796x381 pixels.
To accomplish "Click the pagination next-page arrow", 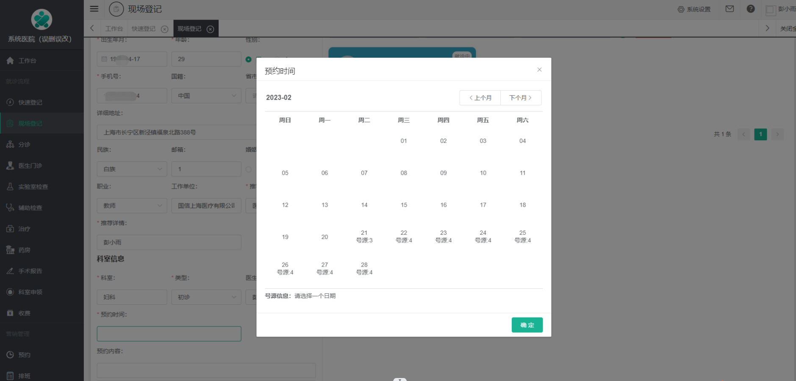I will pyautogui.click(x=777, y=134).
